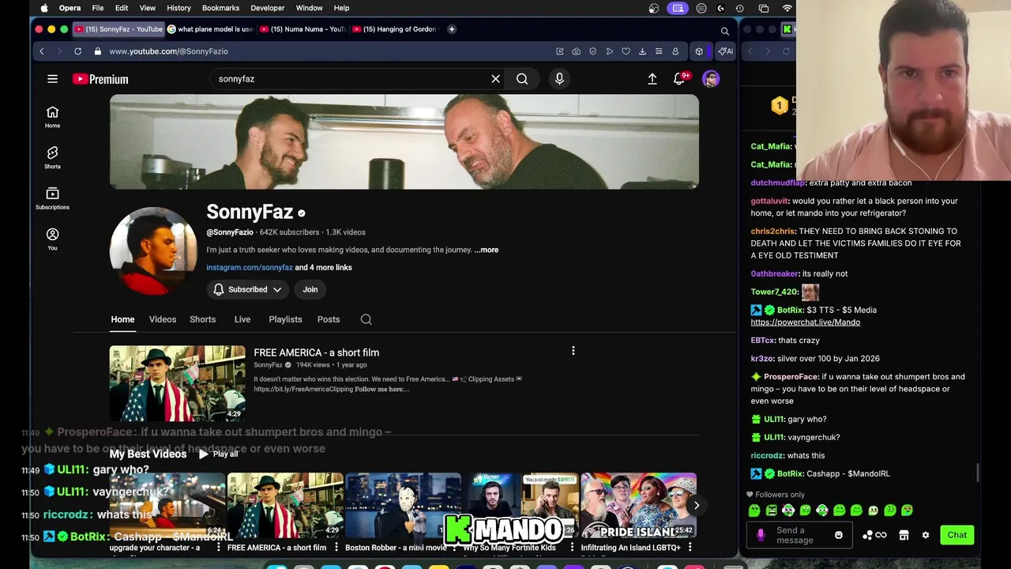Open the powerchat.live/Mando link in chat

[x=805, y=322]
